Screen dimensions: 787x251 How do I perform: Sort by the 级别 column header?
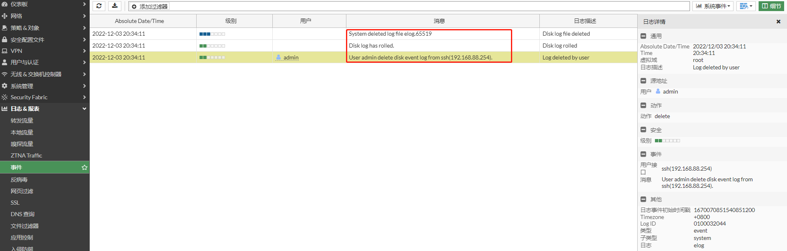pyautogui.click(x=231, y=21)
